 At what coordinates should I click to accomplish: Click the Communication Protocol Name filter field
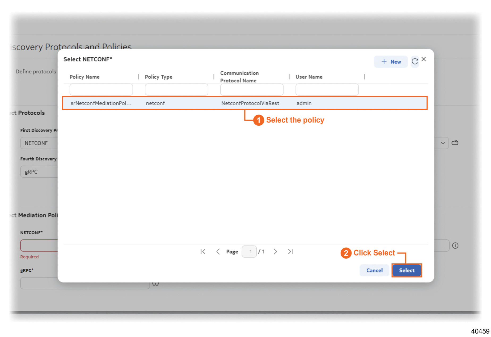252,90
